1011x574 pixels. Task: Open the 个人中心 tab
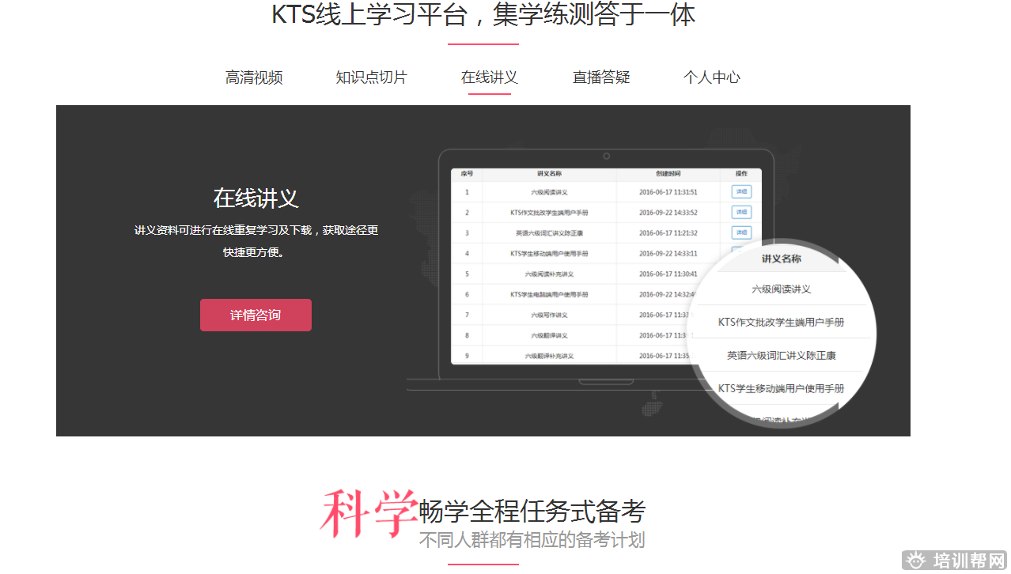712,77
